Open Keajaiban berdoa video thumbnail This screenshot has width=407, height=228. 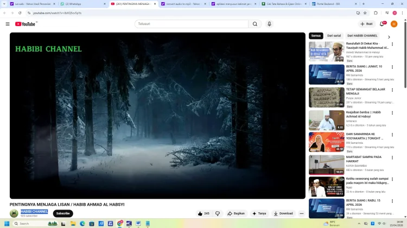coord(327,121)
